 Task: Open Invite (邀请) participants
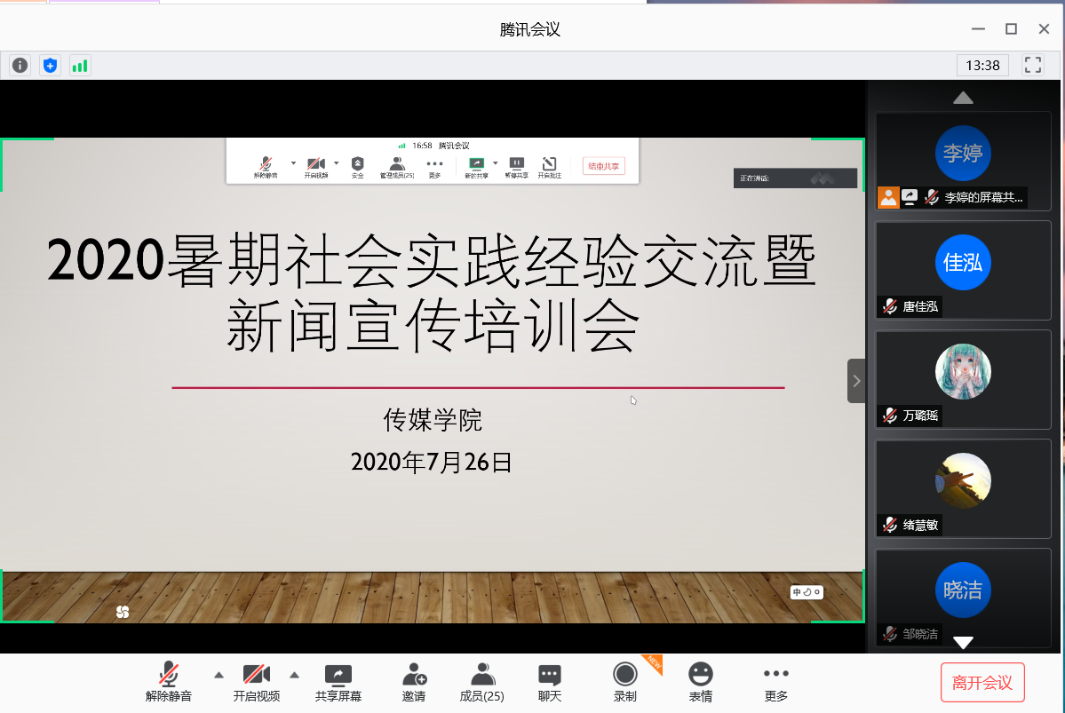414,682
